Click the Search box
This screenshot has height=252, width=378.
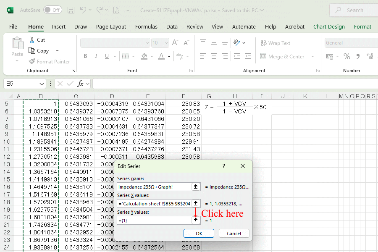[354, 10]
